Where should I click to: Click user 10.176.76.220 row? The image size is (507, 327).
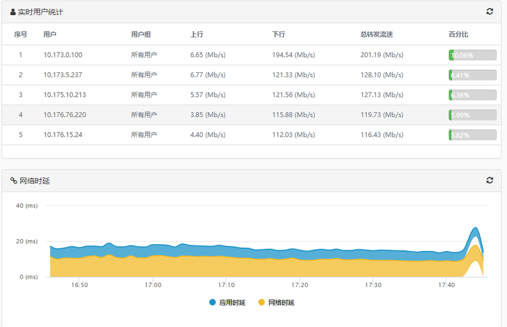click(65, 115)
